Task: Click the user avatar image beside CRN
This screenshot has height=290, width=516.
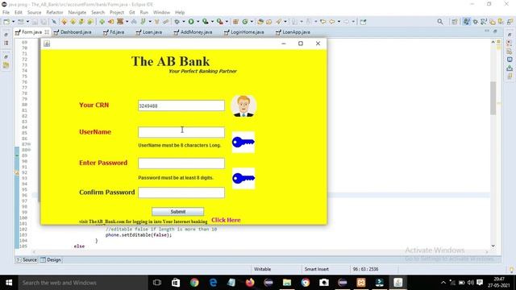Action: [x=243, y=106]
